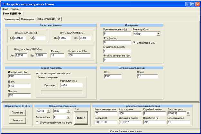The height and width of the screenshot is (134, 201).
Task: Select the Параметры БДЛГ-04 tab
Action: coord(49,19)
